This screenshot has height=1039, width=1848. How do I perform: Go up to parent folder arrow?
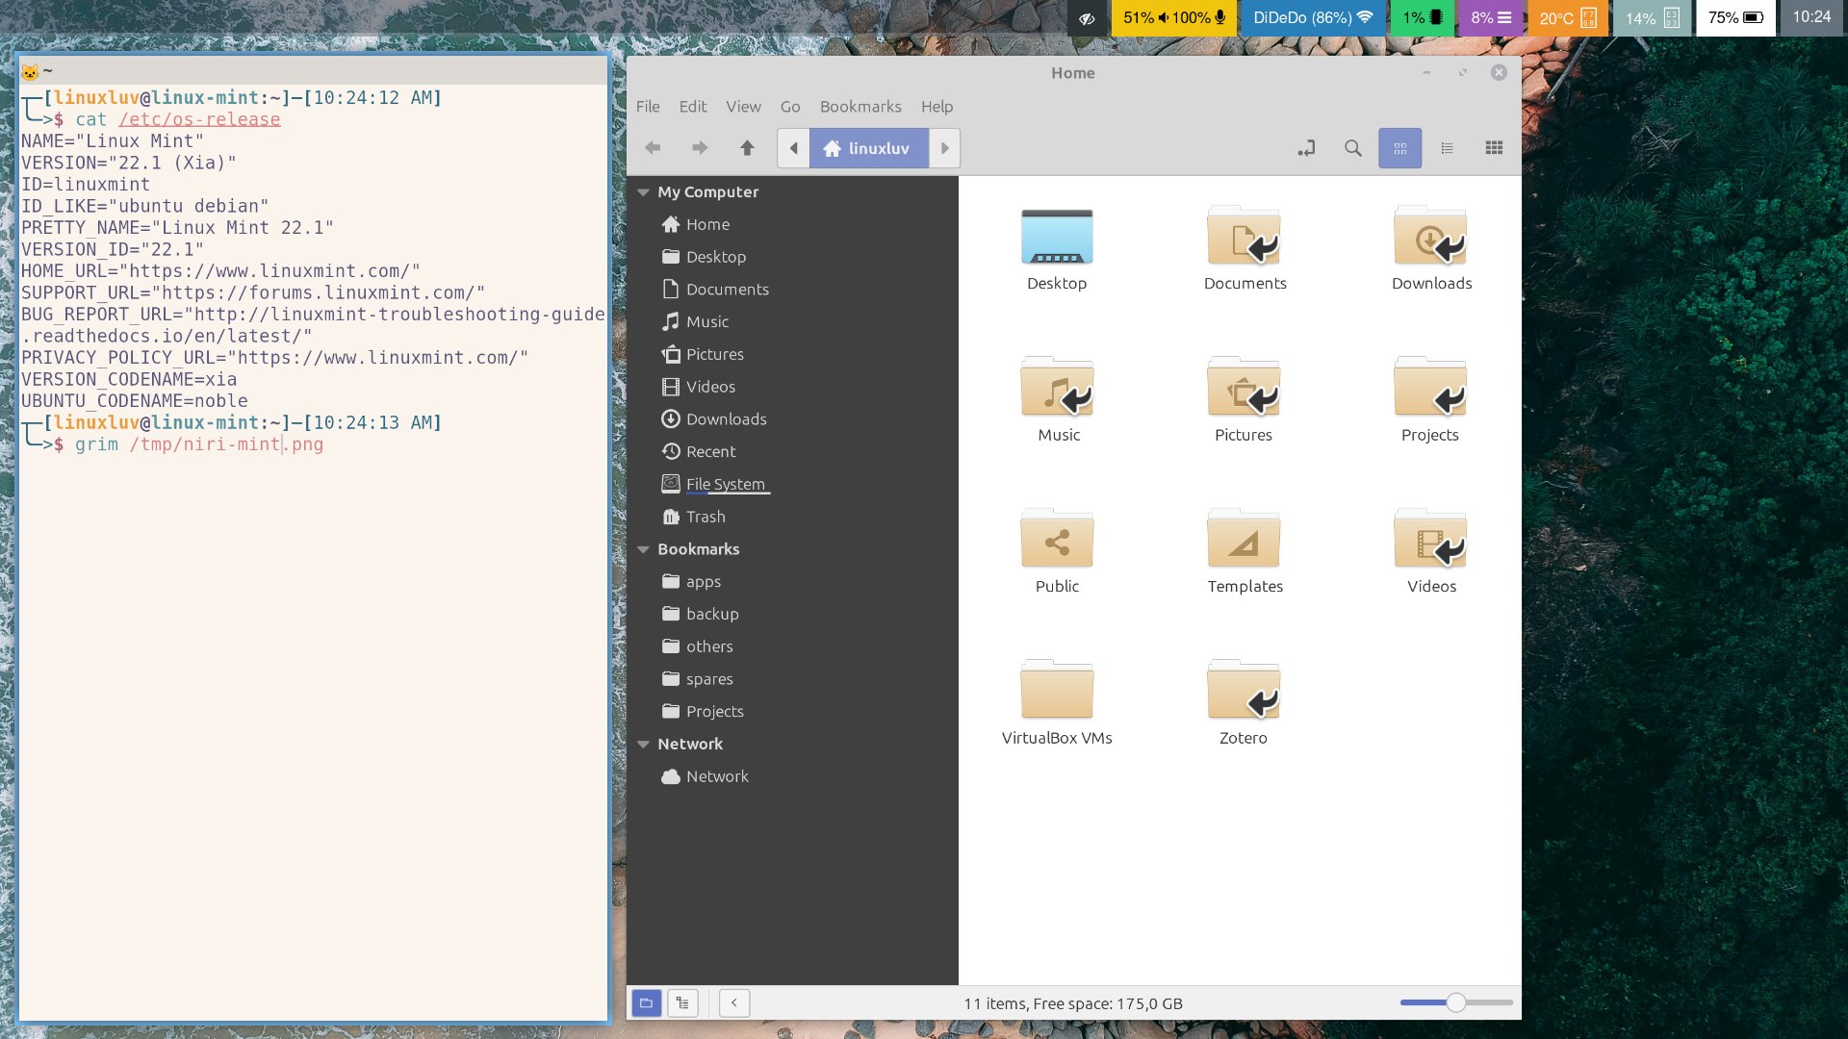tap(747, 148)
